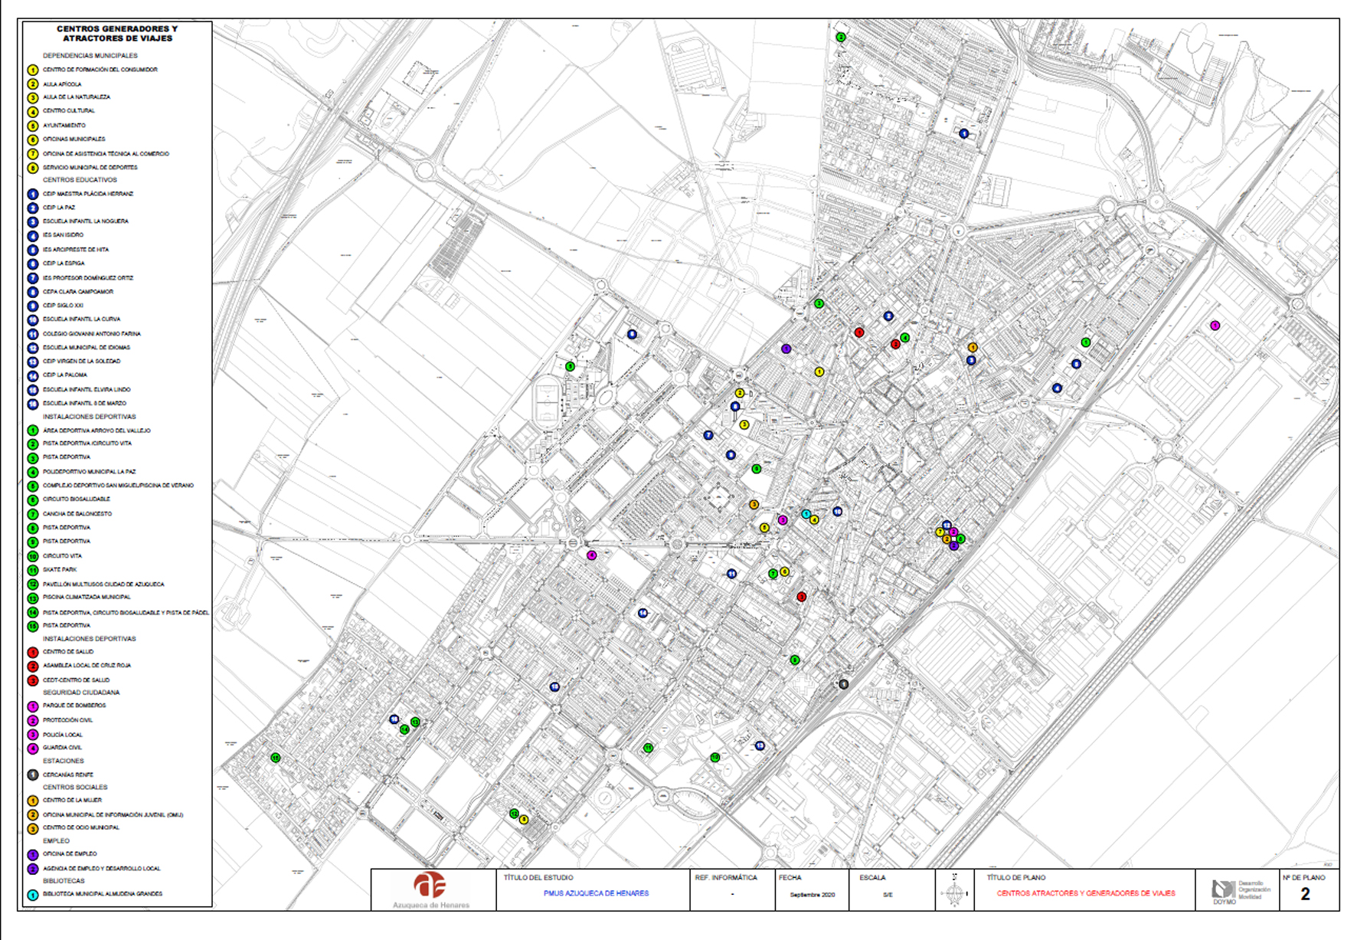Screen dimensions: 1357x940
Task: Select the purple Oficina de Empleo legend marker
Action: pyautogui.click(x=33, y=854)
